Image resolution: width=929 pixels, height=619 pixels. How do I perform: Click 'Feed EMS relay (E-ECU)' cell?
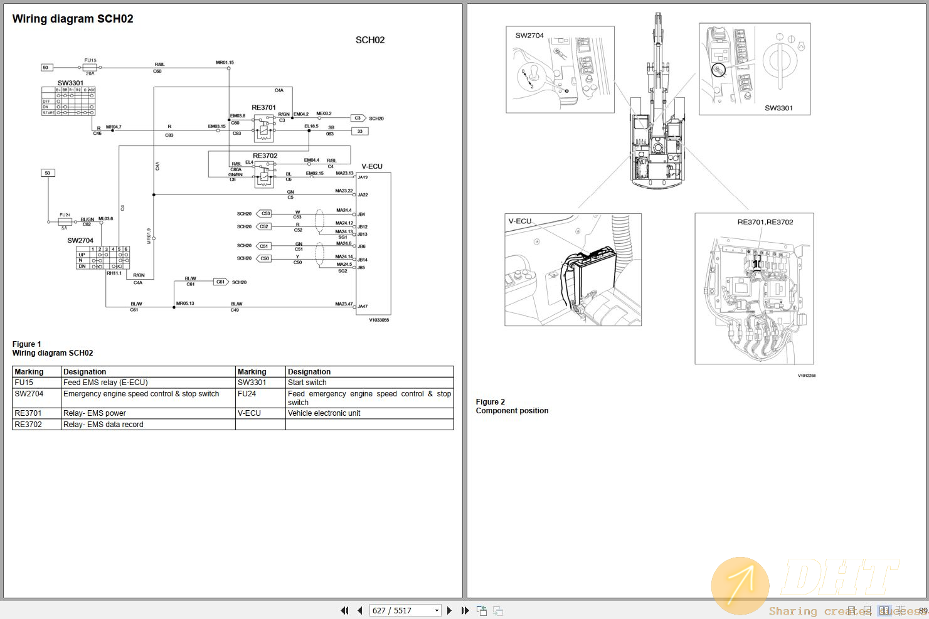click(148, 383)
